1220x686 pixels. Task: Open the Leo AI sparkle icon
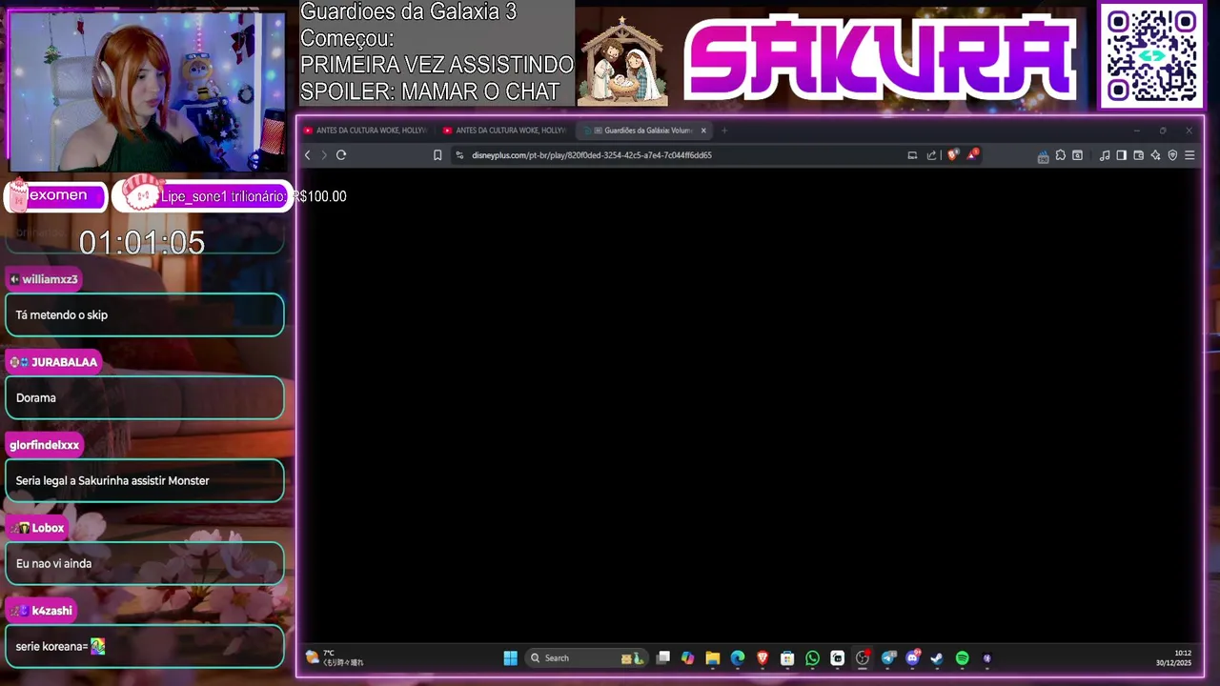click(1155, 155)
